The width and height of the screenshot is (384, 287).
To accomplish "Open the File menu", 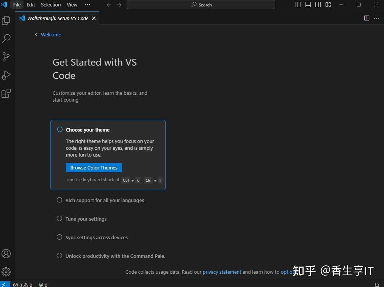I will (x=17, y=5).
